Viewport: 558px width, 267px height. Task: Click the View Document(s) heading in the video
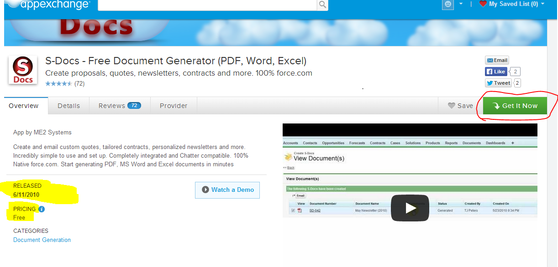(319, 159)
